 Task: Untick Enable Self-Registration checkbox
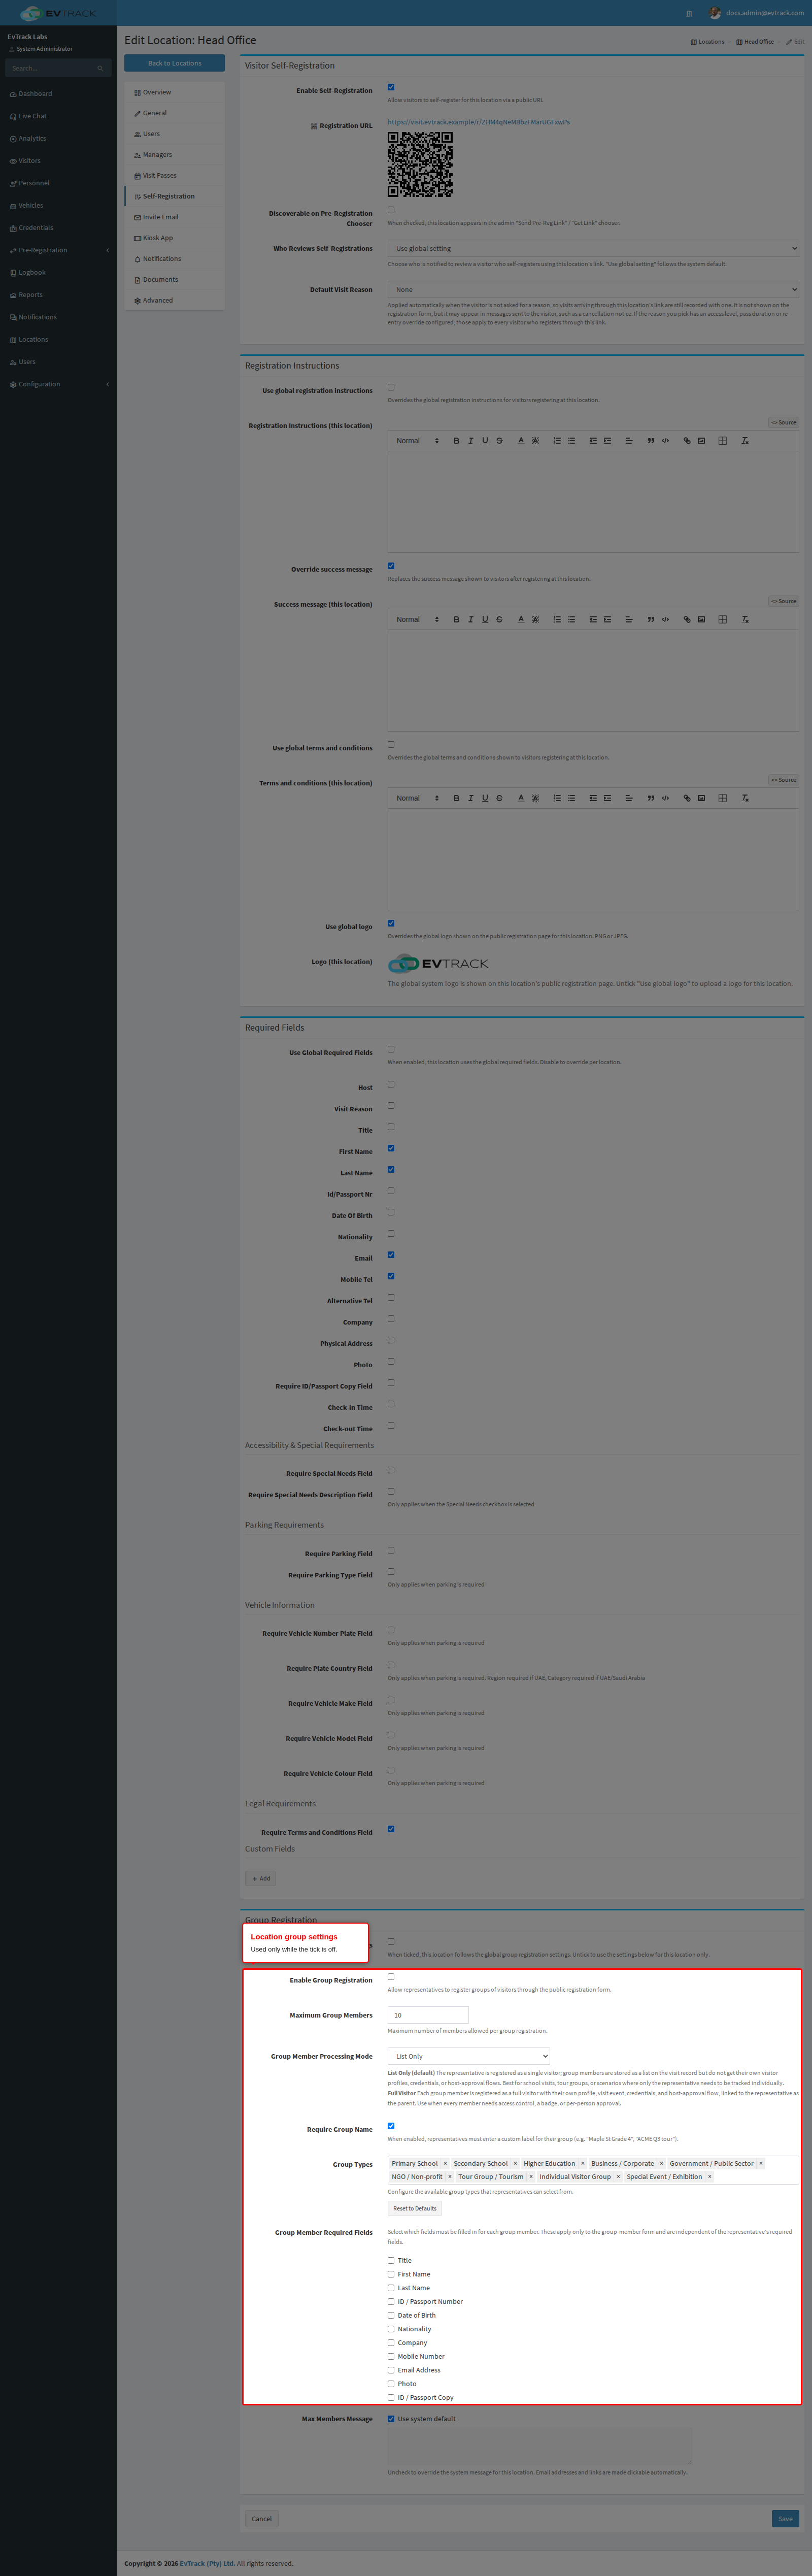coord(391,87)
